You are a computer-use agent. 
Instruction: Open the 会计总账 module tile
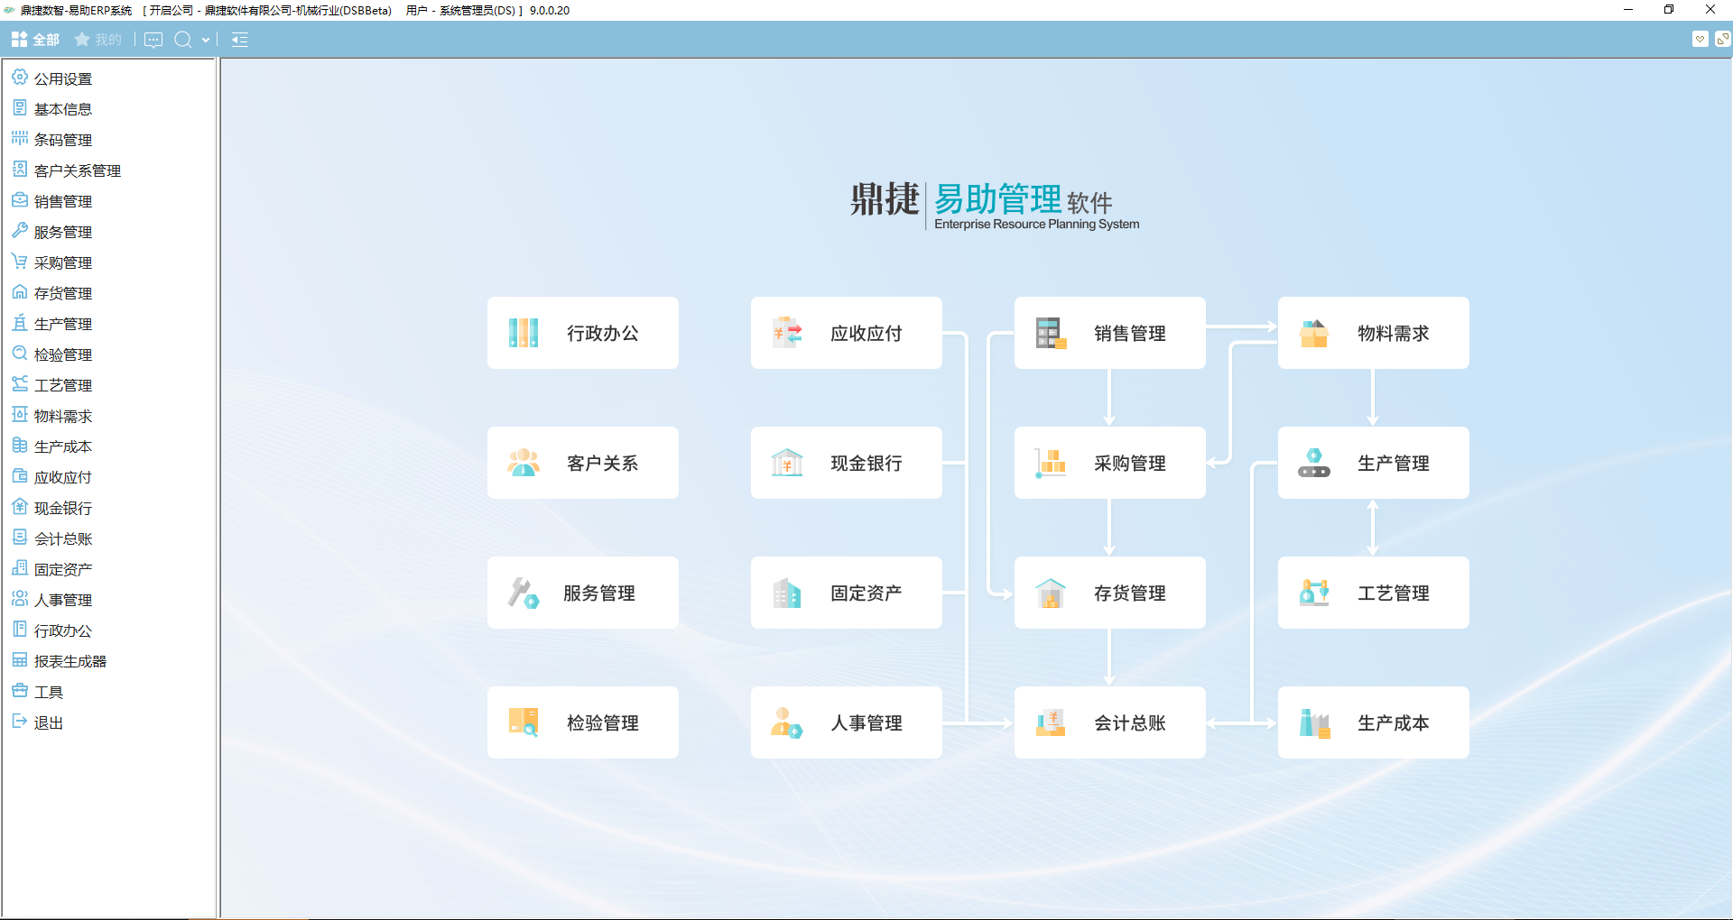tap(1110, 722)
